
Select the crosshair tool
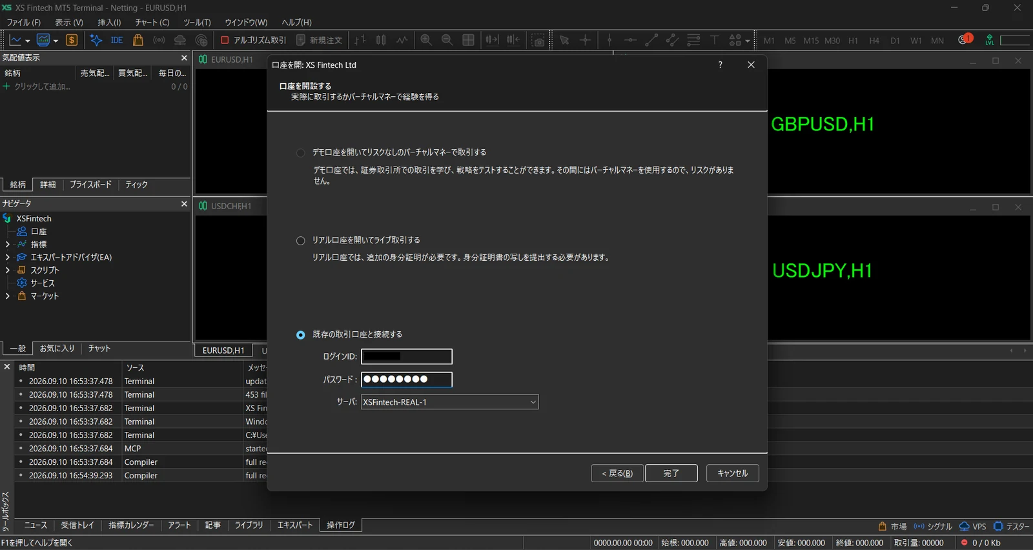[x=585, y=40]
